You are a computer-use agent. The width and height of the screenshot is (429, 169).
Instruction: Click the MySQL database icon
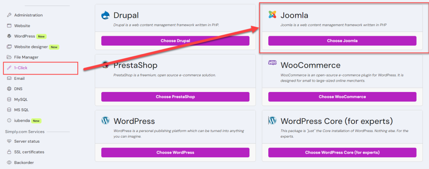[x=9, y=100]
